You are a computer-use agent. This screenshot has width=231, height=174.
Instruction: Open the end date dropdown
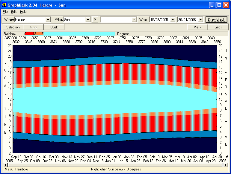200,19
